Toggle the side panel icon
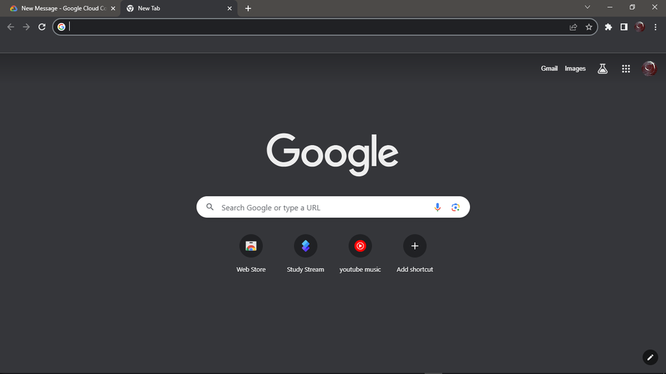This screenshot has width=666, height=374. [624, 27]
